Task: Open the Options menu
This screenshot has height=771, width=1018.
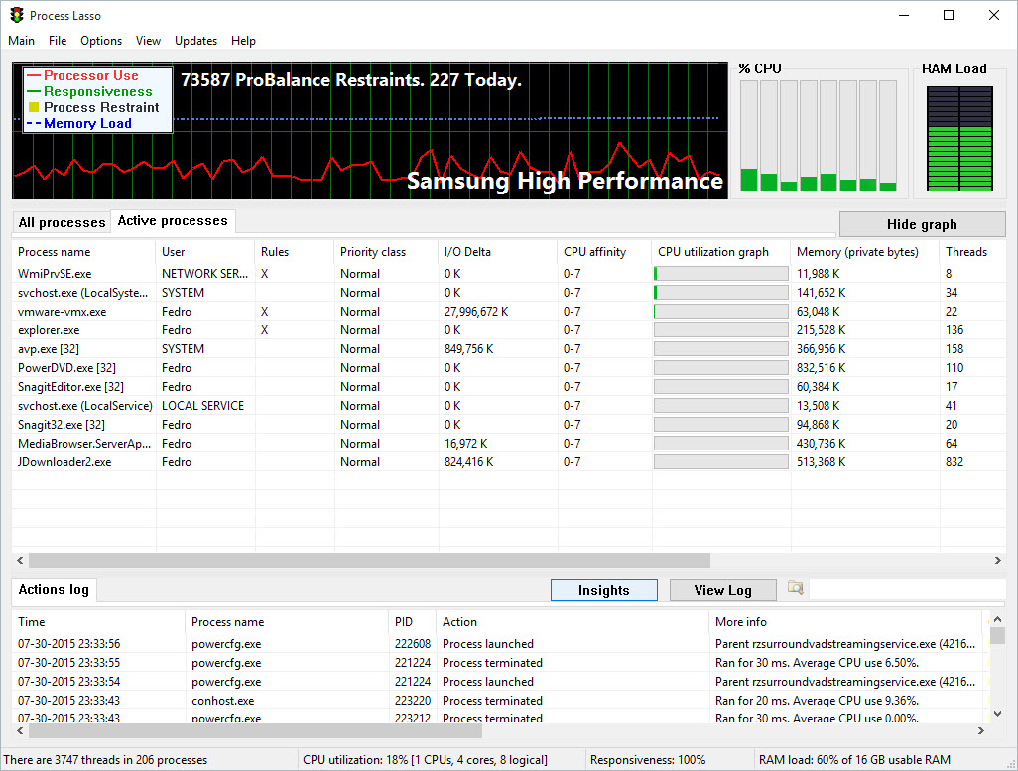Action: [x=101, y=41]
